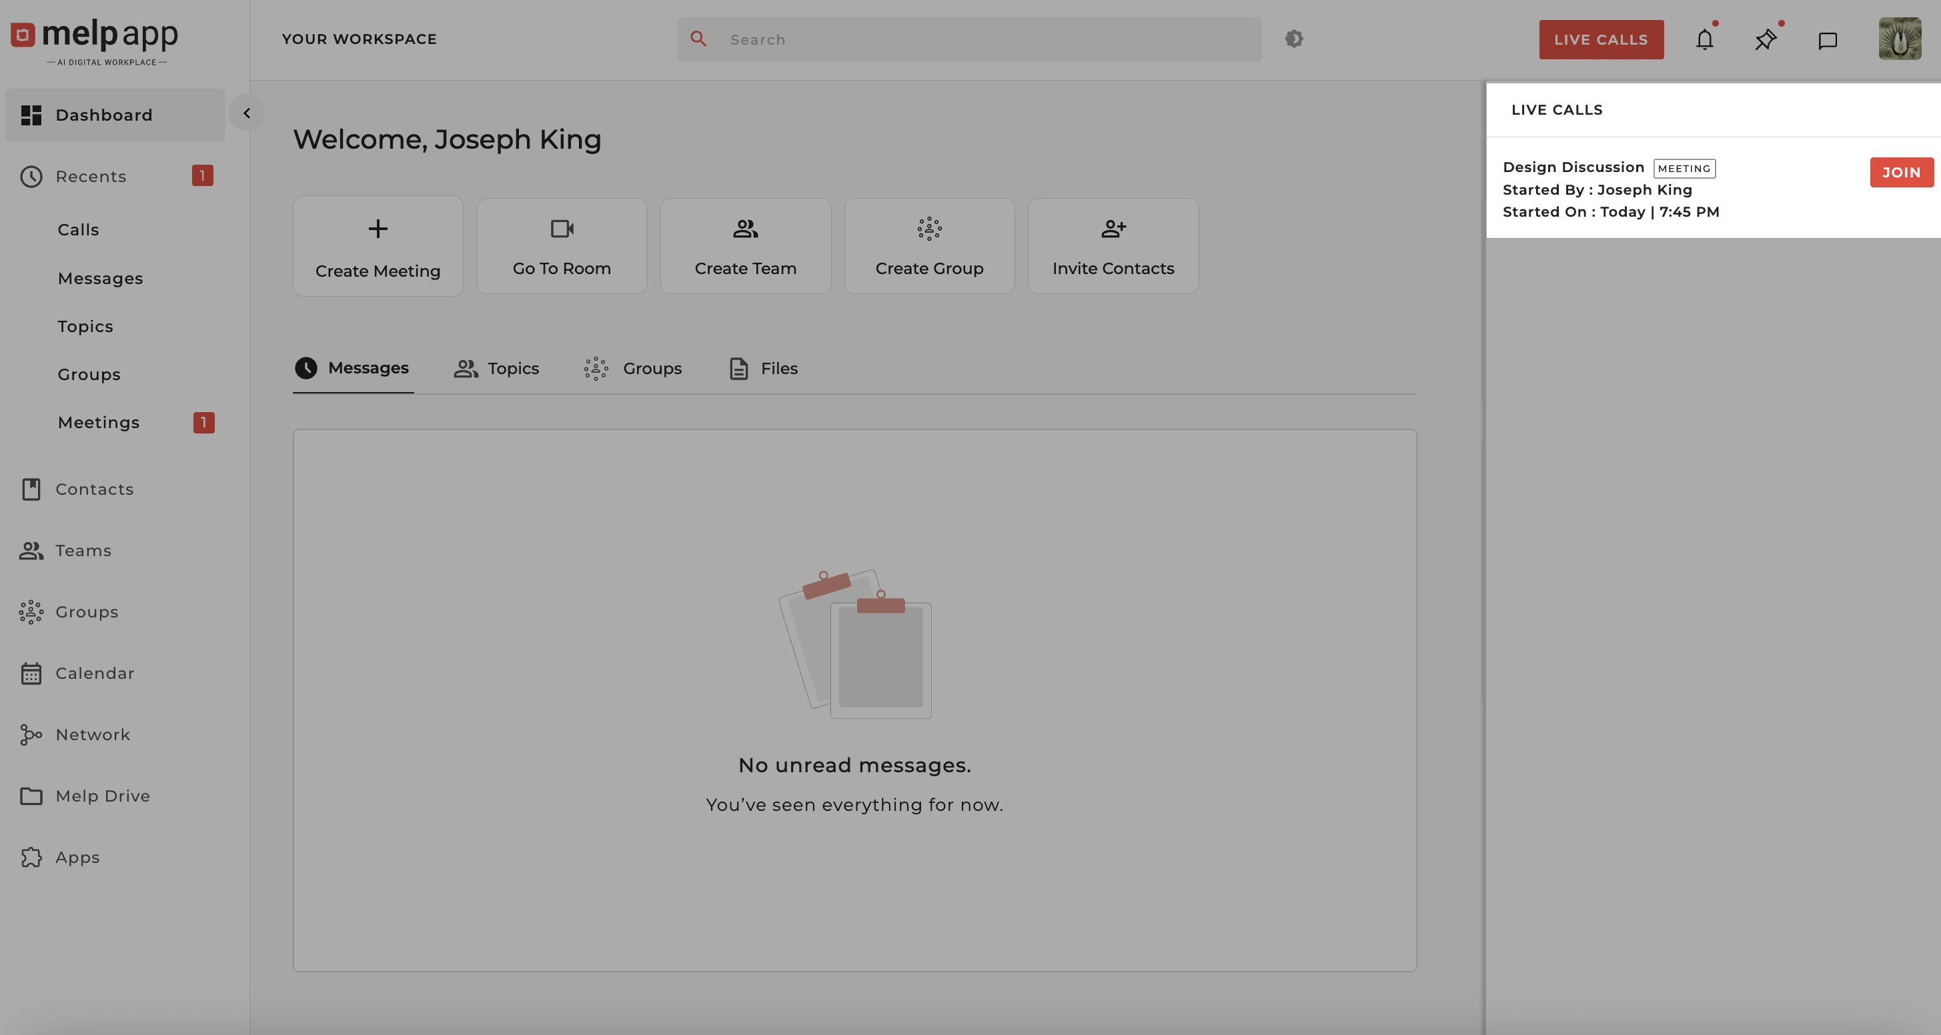The height and width of the screenshot is (1035, 1941).
Task: Open Meetings under Recents
Action: tap(99, 423)
